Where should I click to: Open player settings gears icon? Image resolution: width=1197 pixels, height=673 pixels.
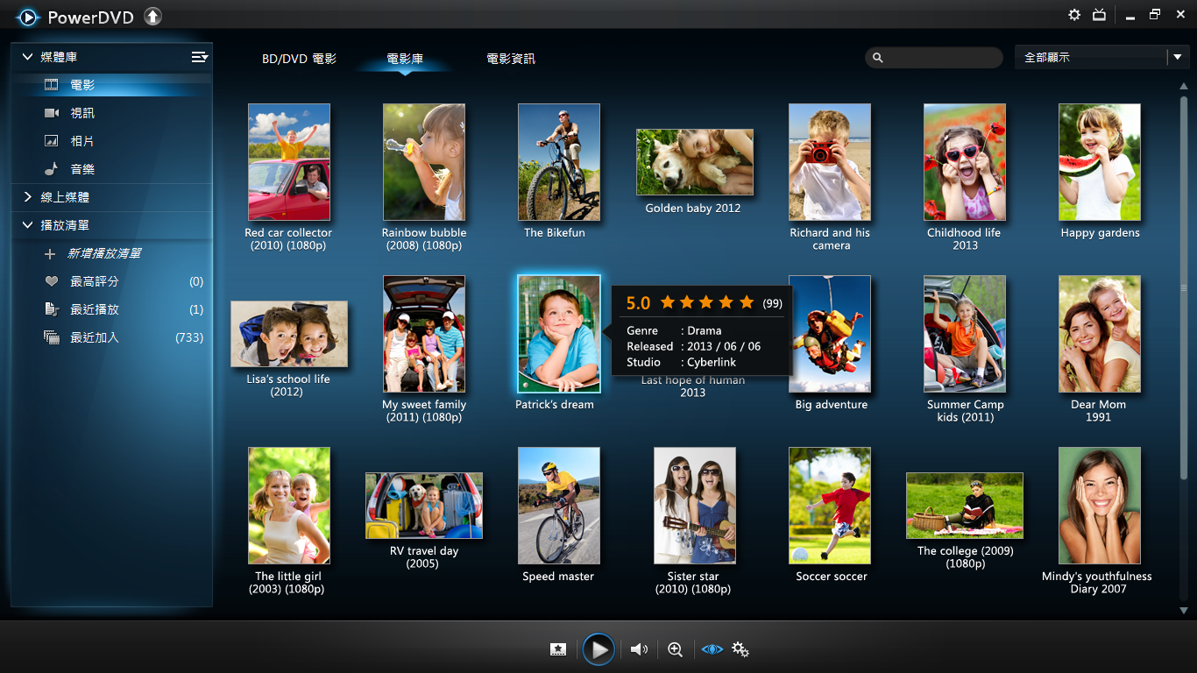(x=740, y=649)
